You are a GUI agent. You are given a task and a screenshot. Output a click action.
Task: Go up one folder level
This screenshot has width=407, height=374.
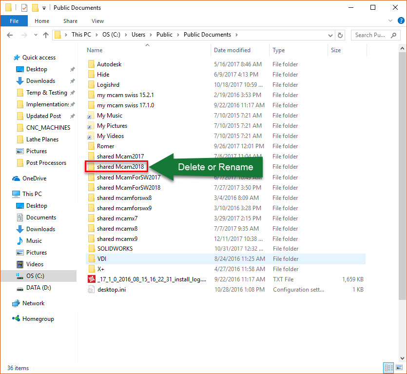[46, 35]
